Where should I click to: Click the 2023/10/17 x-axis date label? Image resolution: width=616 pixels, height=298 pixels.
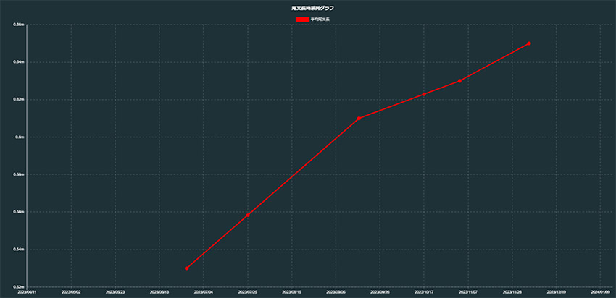(424, 292)
